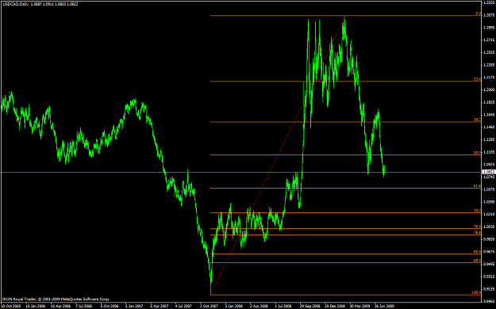Viewport: 496px width, 309px height.
Task: Click the 29 Dec 2008 date label
Action: pos(335,306)
